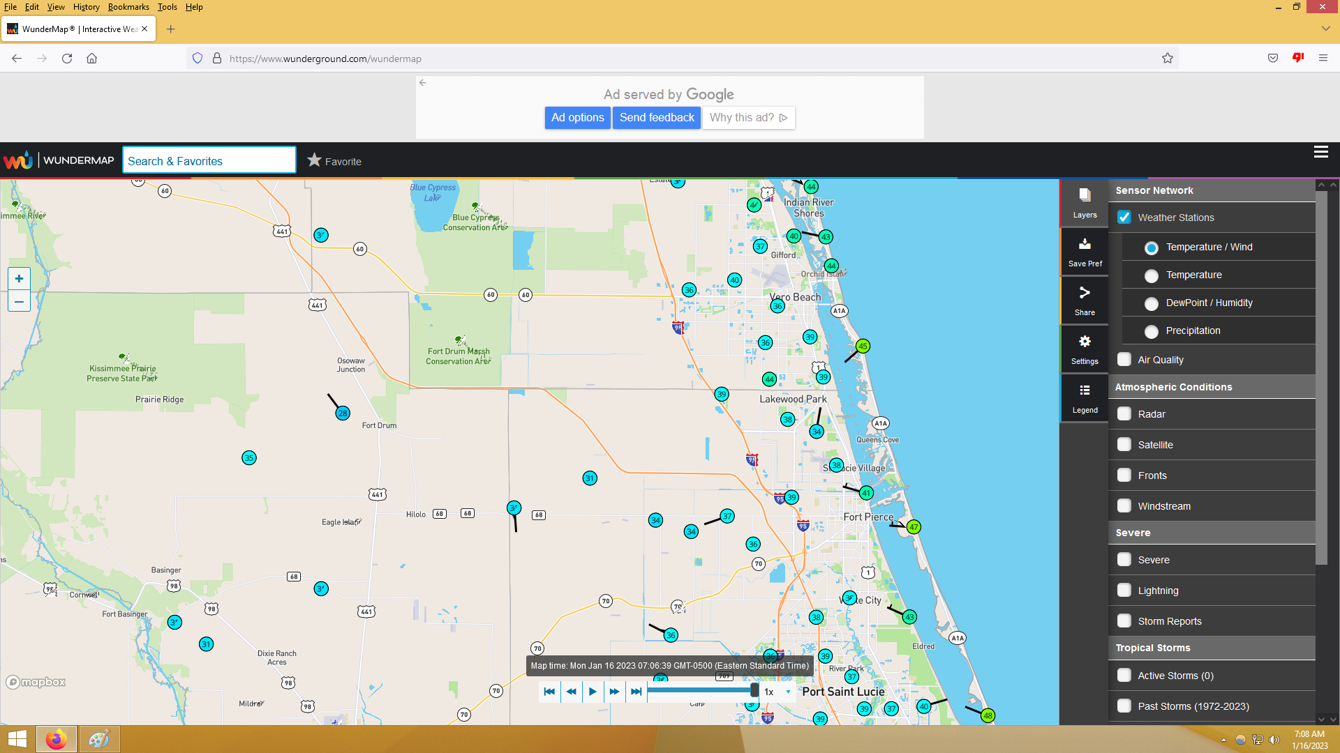Open the Share icon

(x=1085, y=300)
